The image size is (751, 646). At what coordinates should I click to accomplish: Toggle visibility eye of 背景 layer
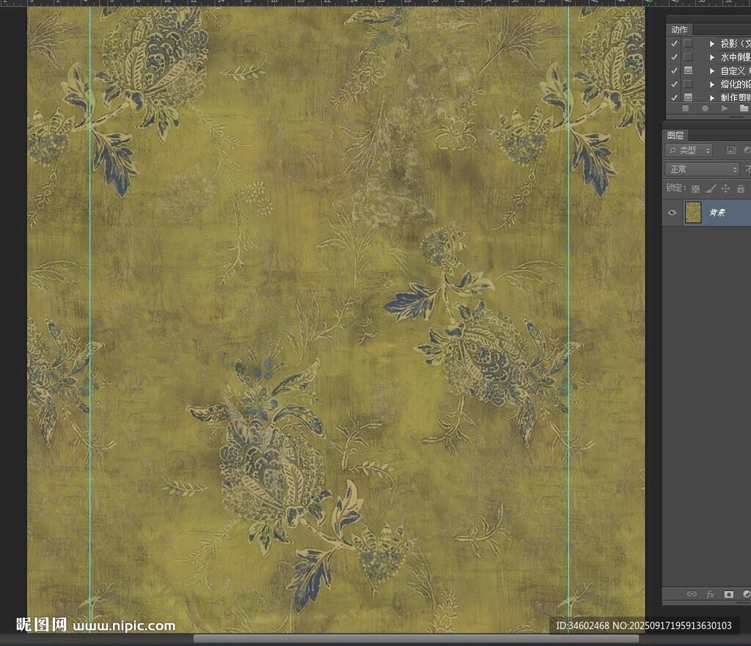click(x=672, y=213)
